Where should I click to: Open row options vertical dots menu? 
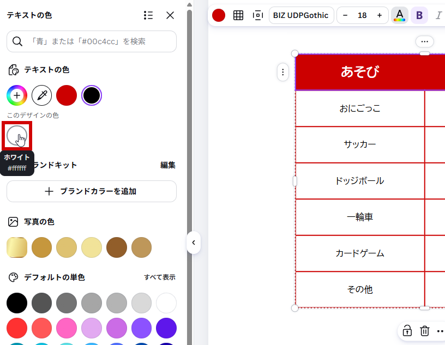coord(283,72)
